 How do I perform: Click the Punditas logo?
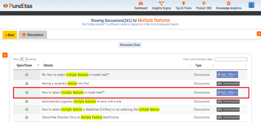[18, 6]
